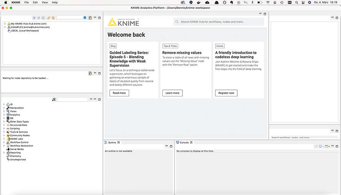This screenshot has height=195, width=341.
Task: Click the Display Selected Console icon
Action: [321, 146]
